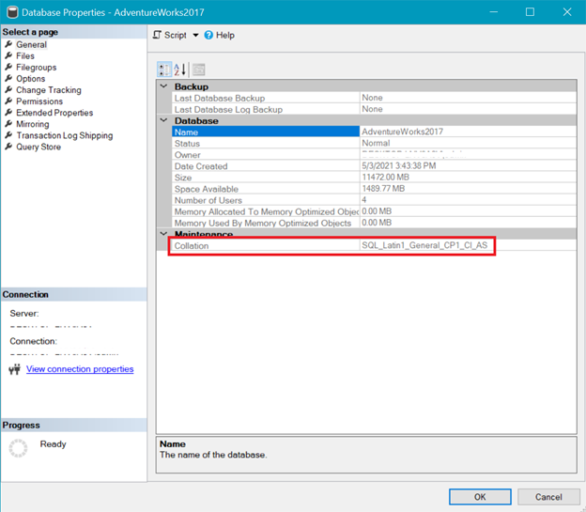Click the Cancel button
Screen dimensions: 586x512
coord(548,497)
